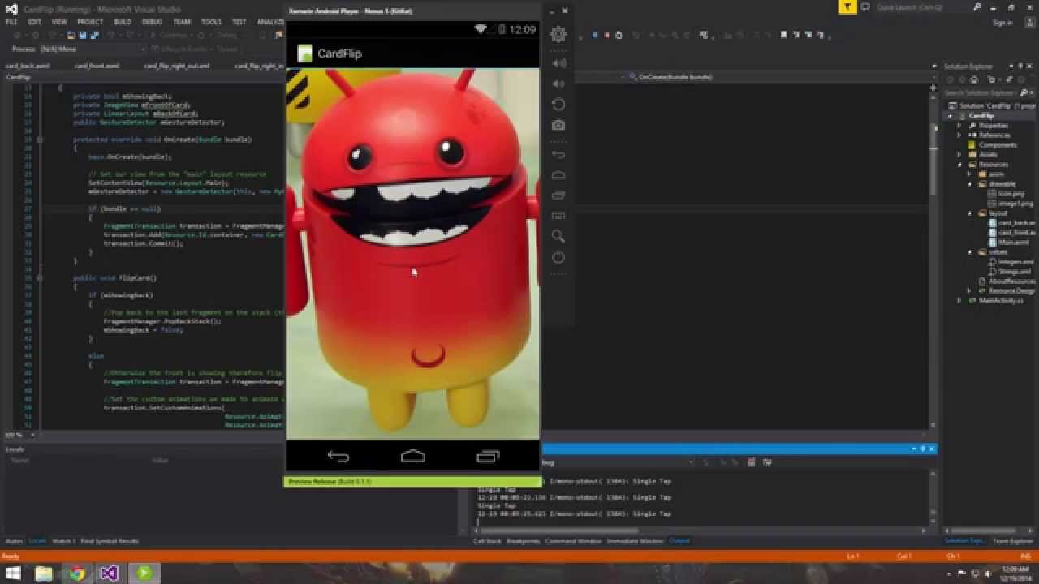The image size is (1039, 584).
Task: Click Sign in link
Action: (x=1002, y=23)
